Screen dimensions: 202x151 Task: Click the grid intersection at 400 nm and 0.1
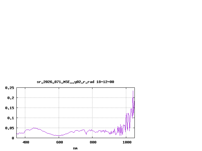coord(25,118)
